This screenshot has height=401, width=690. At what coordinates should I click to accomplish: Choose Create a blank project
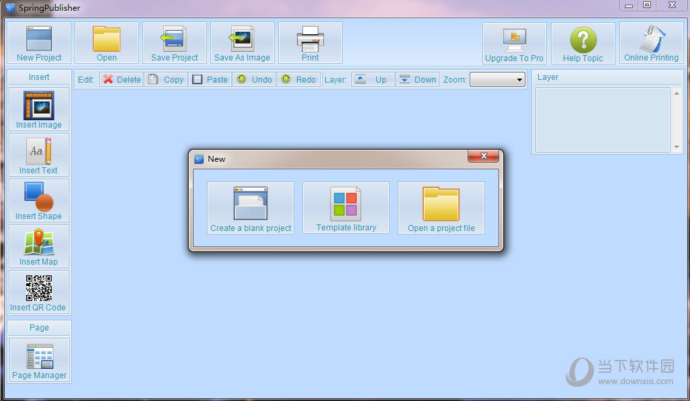pyautogui.click(x=251, y=208)
